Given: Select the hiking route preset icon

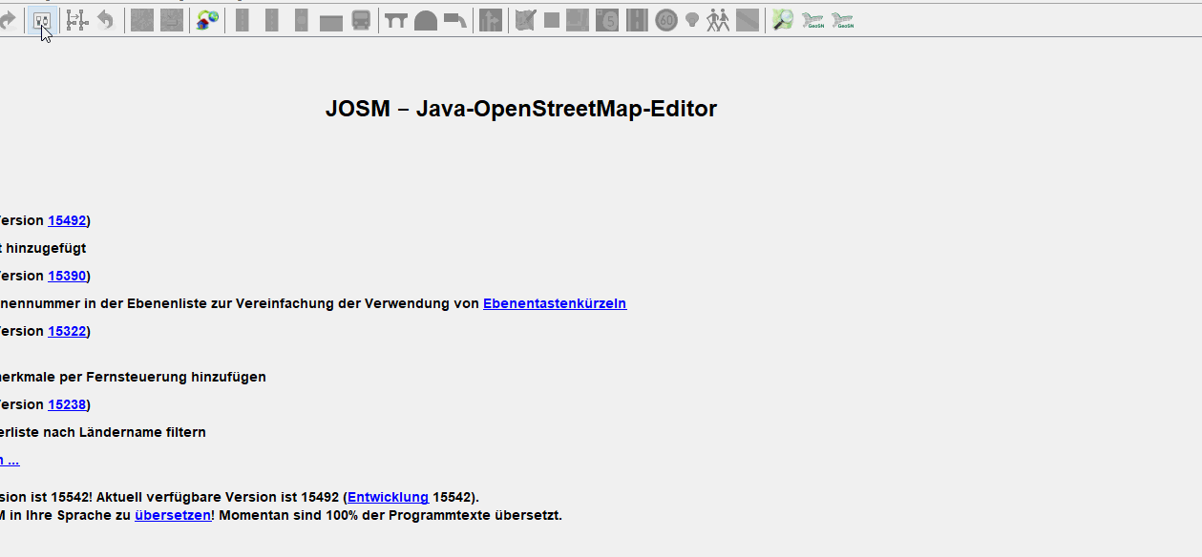Looking at the screenshot, I should [x=718, y=20].
